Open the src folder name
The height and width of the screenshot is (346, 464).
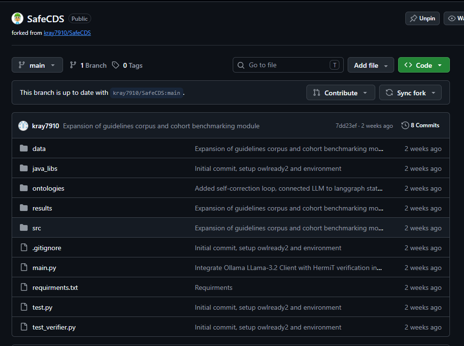coord(37,228)
